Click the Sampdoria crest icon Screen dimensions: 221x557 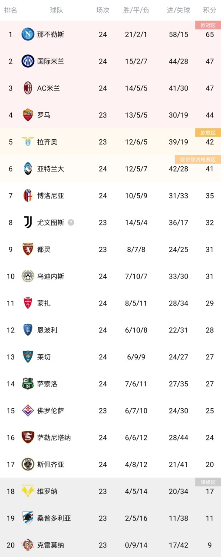(28, 518)
